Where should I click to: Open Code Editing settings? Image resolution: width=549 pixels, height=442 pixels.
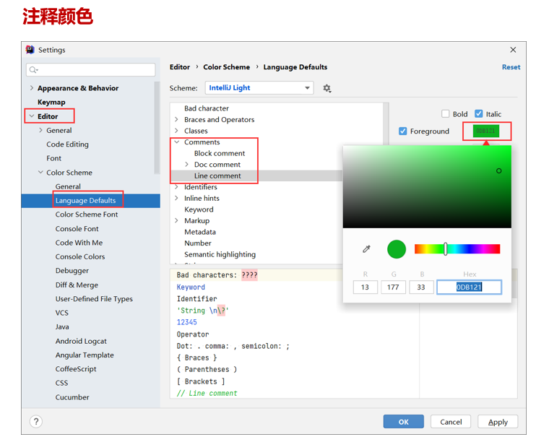coord(68,144)
